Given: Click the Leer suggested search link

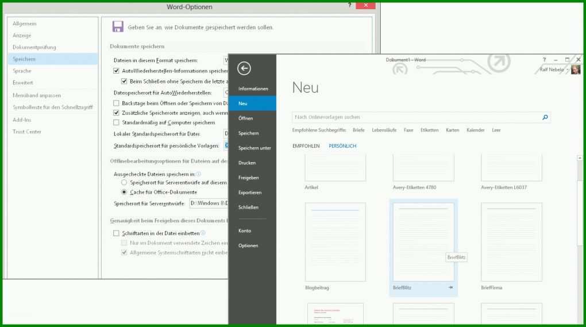Looking at the screenshot, I should click(x=496, y=130).
